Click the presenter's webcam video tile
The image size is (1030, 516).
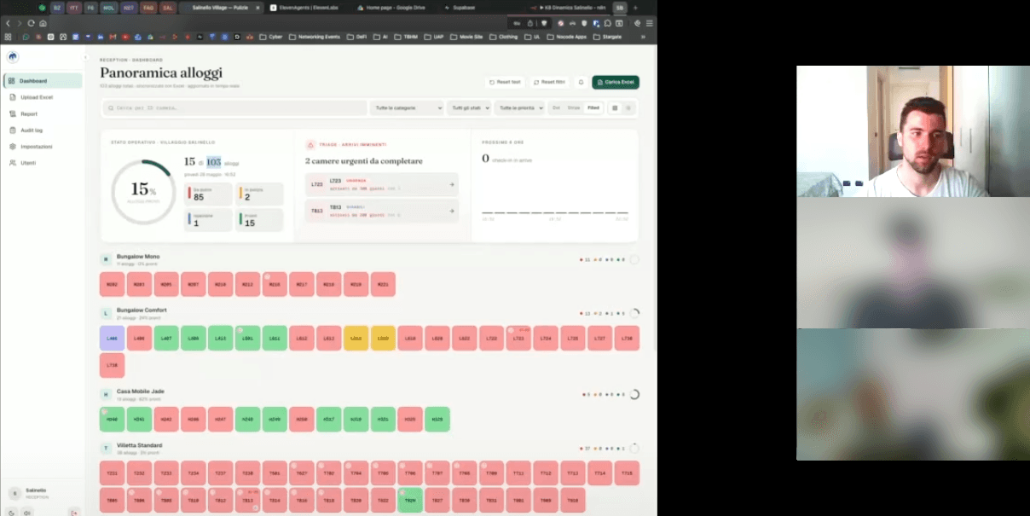913,131
